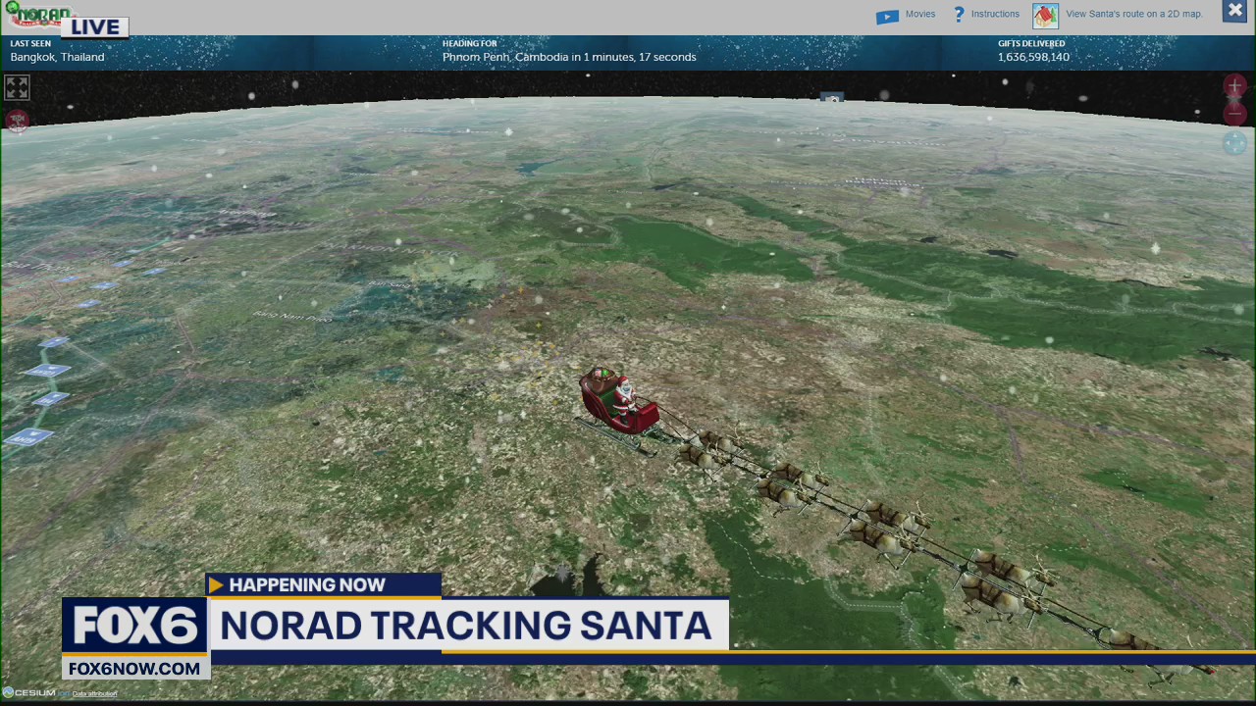
Task: Click the HAPPENING NOW banner
Action: pyautogui.click(x=324, y=584)
